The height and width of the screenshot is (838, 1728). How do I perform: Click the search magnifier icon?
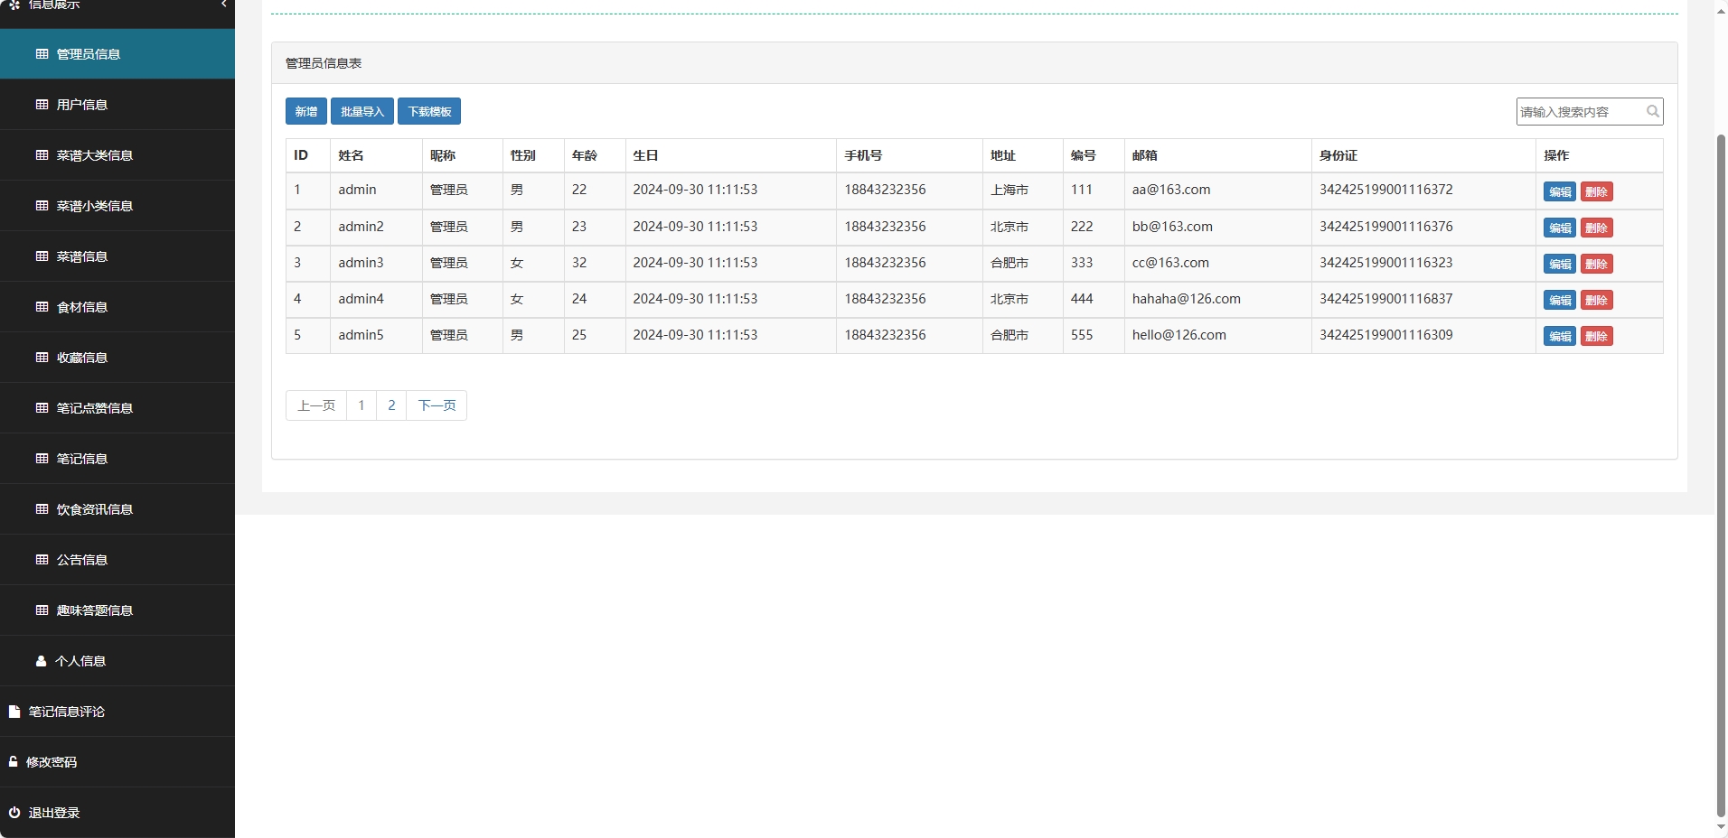(x=1652, y=111)
